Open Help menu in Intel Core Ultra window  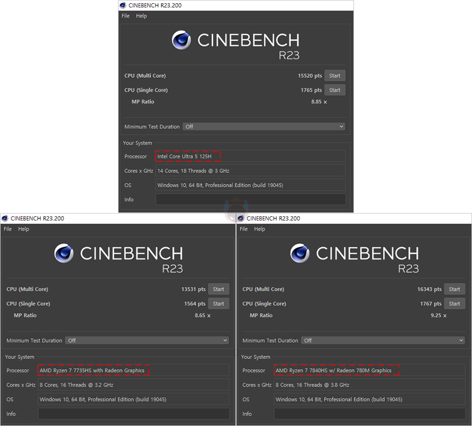click(x=141, y=16)
